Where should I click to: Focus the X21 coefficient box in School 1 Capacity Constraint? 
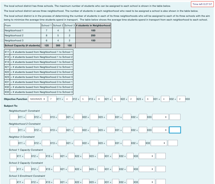point(57,156)
